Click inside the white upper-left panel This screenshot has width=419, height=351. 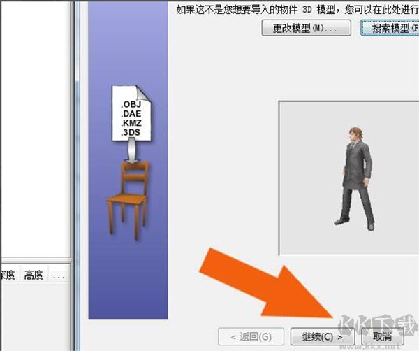pyautogui.click(x=35, y=126)
